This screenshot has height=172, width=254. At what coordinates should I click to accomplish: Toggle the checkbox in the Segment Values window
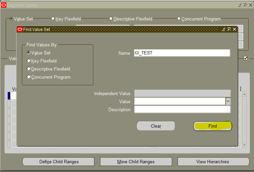pos(246,58)
